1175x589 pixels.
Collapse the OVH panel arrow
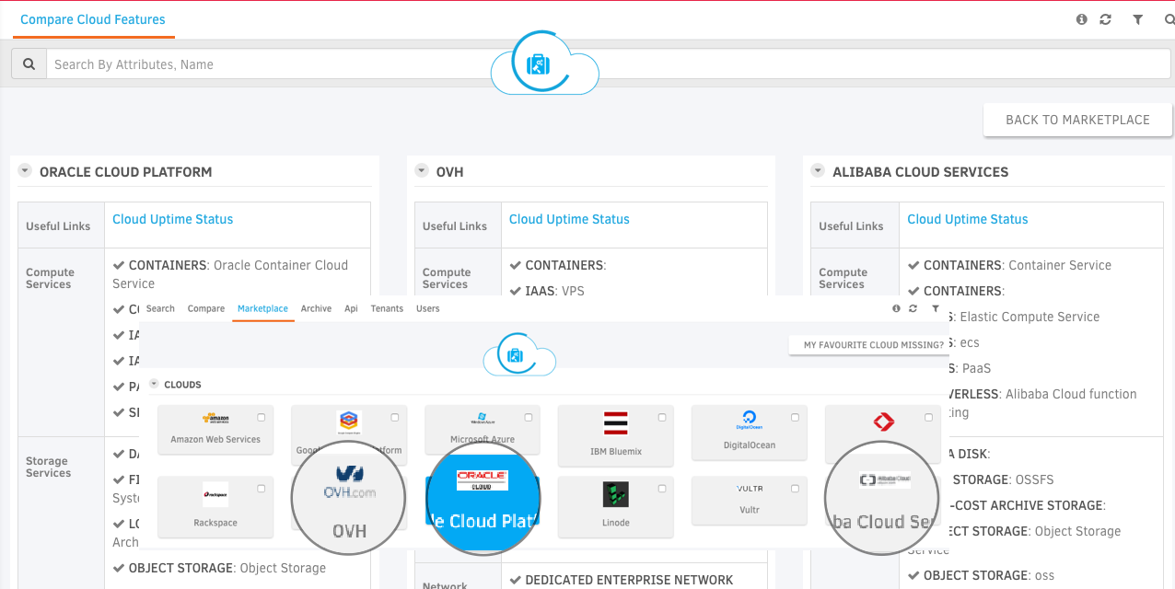click(422, 171)
